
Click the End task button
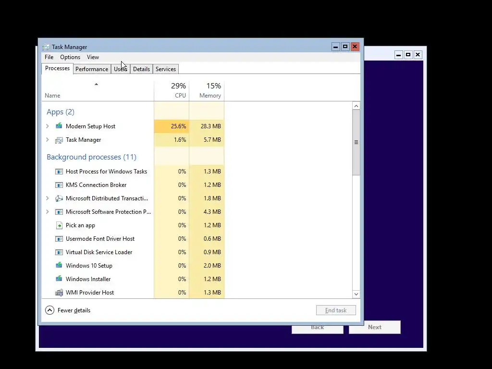point(336,310)
